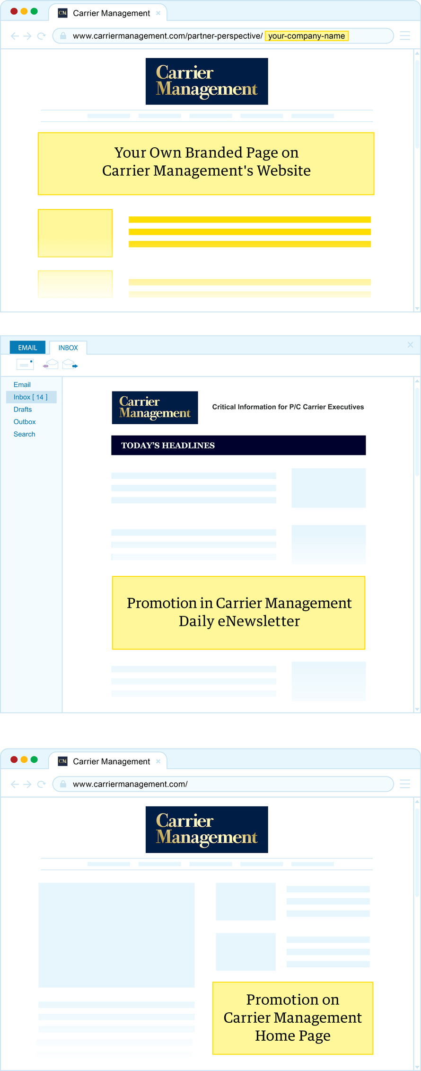The image size is (421, 1071).
Task: Click the Critical Information for P/C Carrier Executives text
Action: [x=288, y=407]
